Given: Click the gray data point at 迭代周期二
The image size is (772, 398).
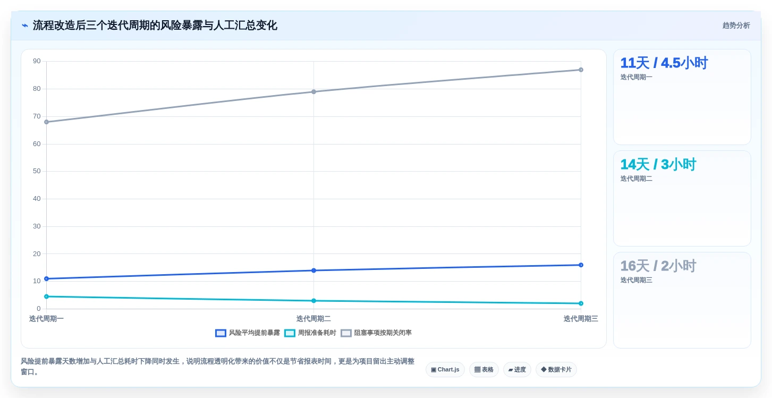Looking at the screenshot, I should coord(313,92).
